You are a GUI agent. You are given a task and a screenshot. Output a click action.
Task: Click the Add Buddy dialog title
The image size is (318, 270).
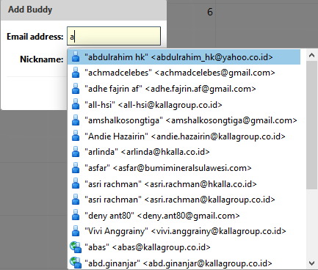click(x=30, y=10)
